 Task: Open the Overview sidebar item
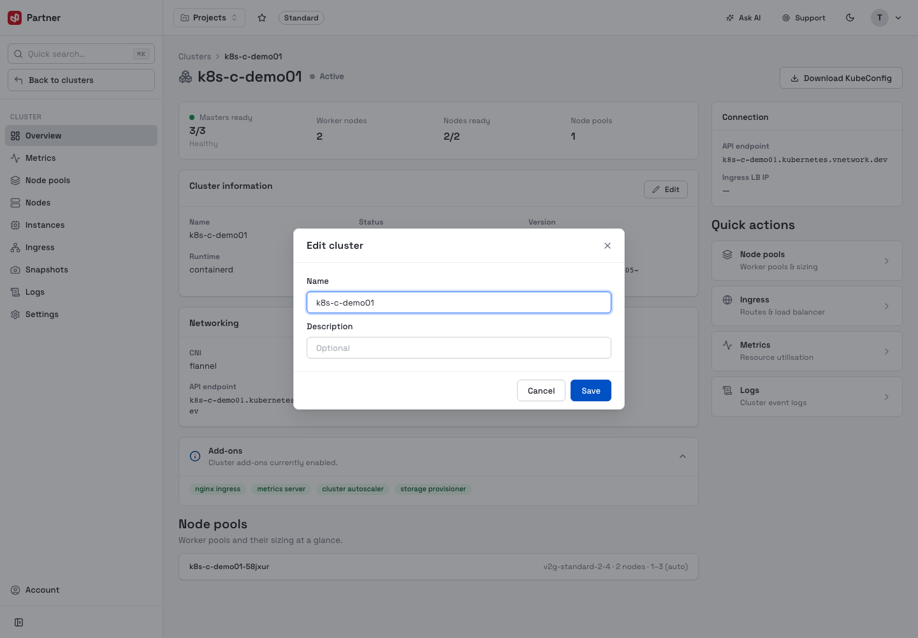(81, 135)
